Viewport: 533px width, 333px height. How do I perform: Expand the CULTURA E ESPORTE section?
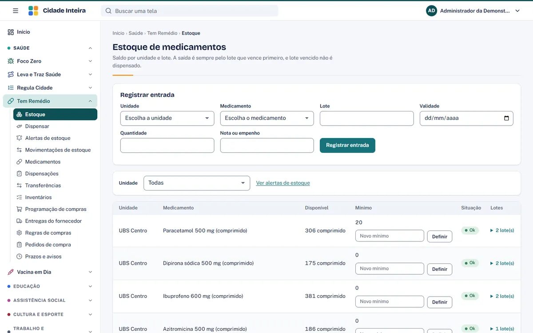pos(90,314)
